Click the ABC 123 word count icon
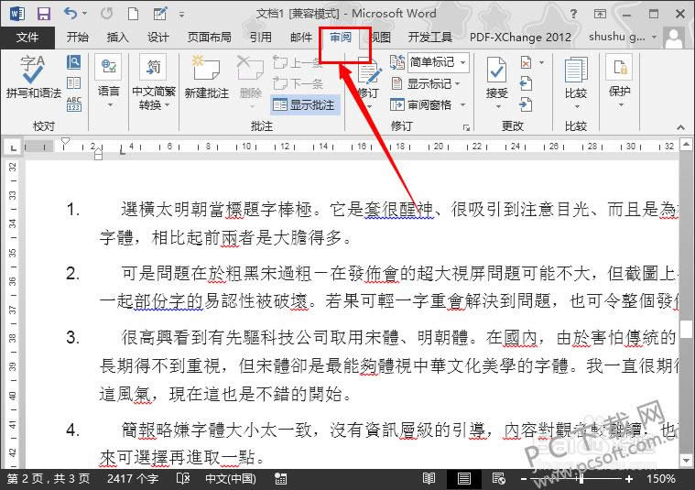The image size is (695, 490). [73, 103]
